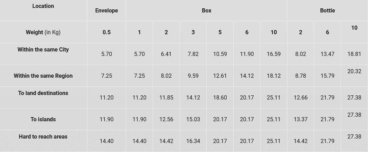Select the To land destinations row label
Viewport: 368px width, 152px height.
coord(43,93)
